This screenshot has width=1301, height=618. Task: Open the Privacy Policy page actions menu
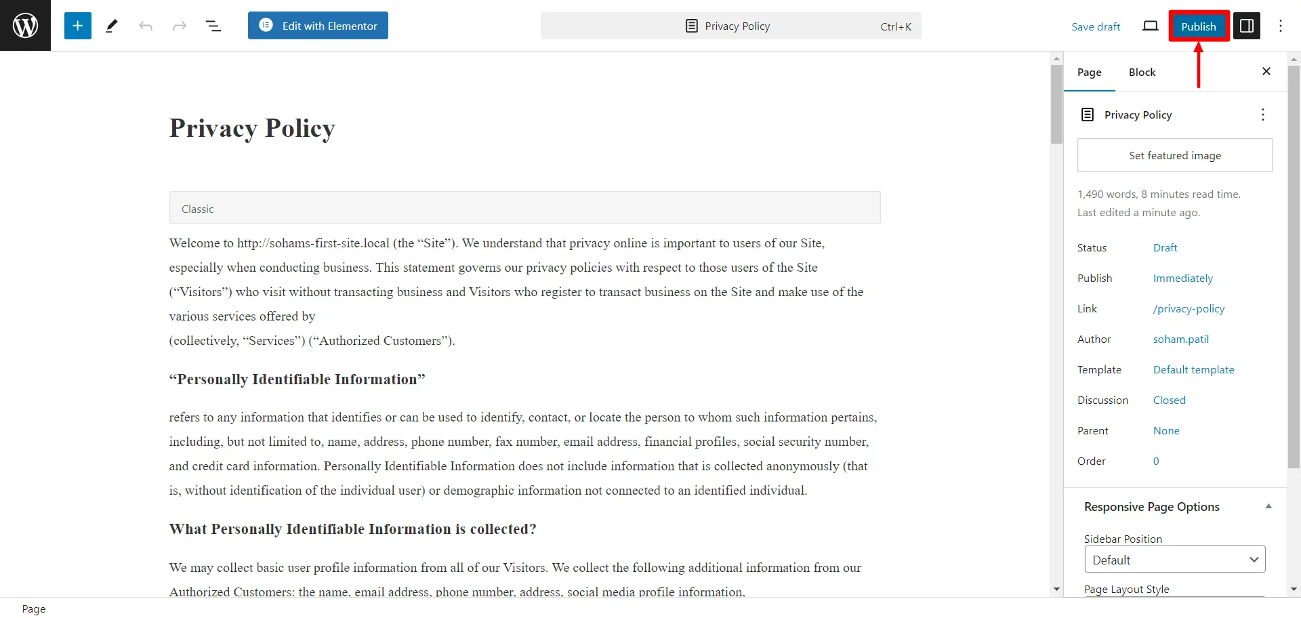pyautogui.click(x=1263, y=115)
